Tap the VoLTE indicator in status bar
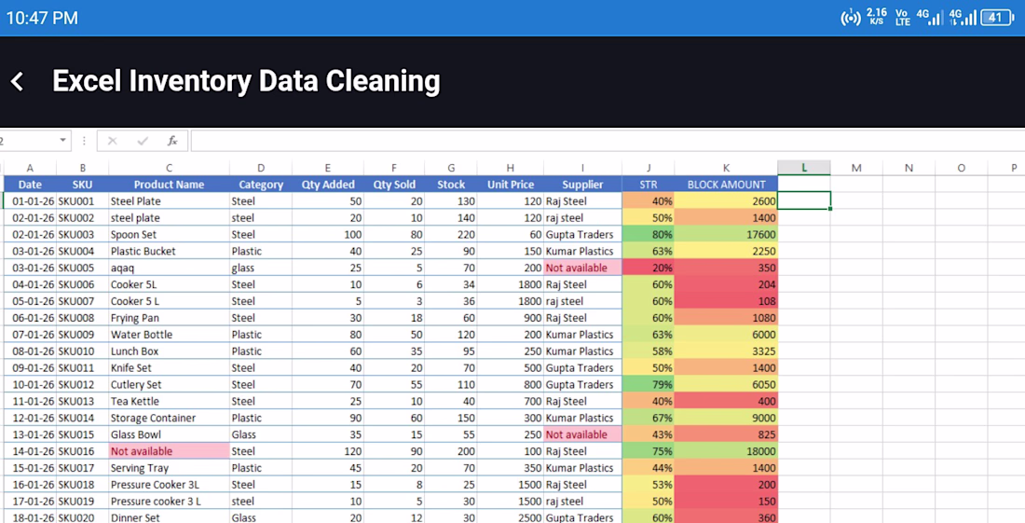 click(902, 18)
